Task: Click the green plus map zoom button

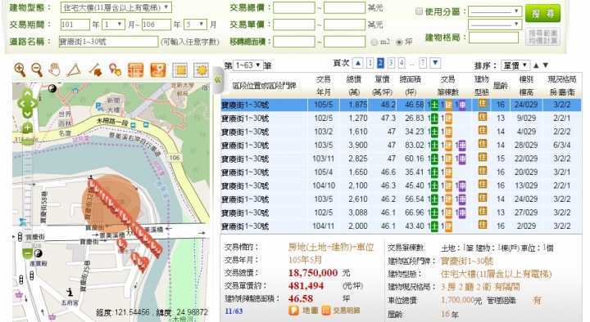Action: (x=28, y=128)
